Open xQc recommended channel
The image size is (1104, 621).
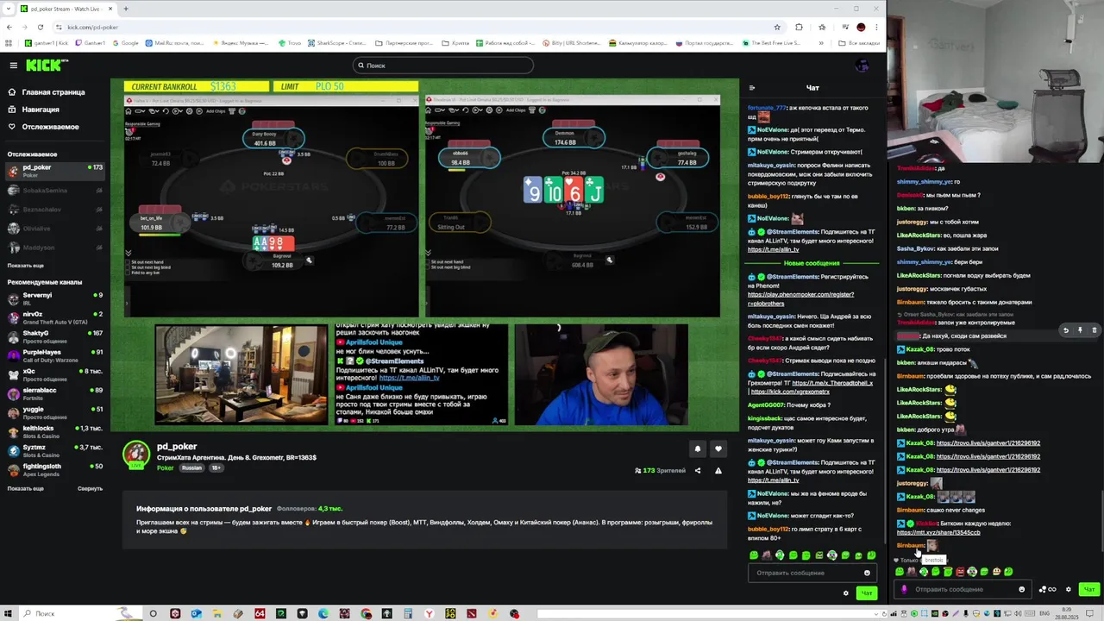pyautogui.click(x=54, y=374)
